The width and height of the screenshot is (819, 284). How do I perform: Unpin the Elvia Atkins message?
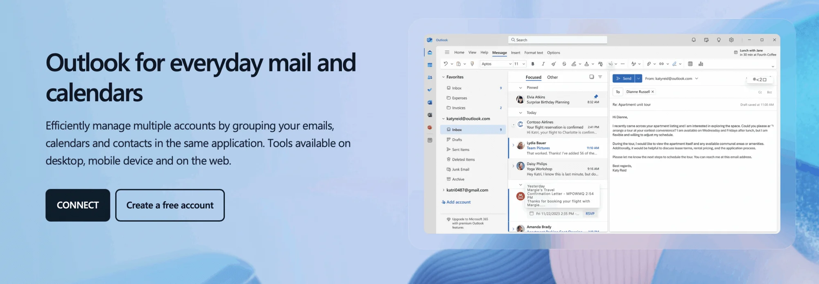[x=596, y=96]
